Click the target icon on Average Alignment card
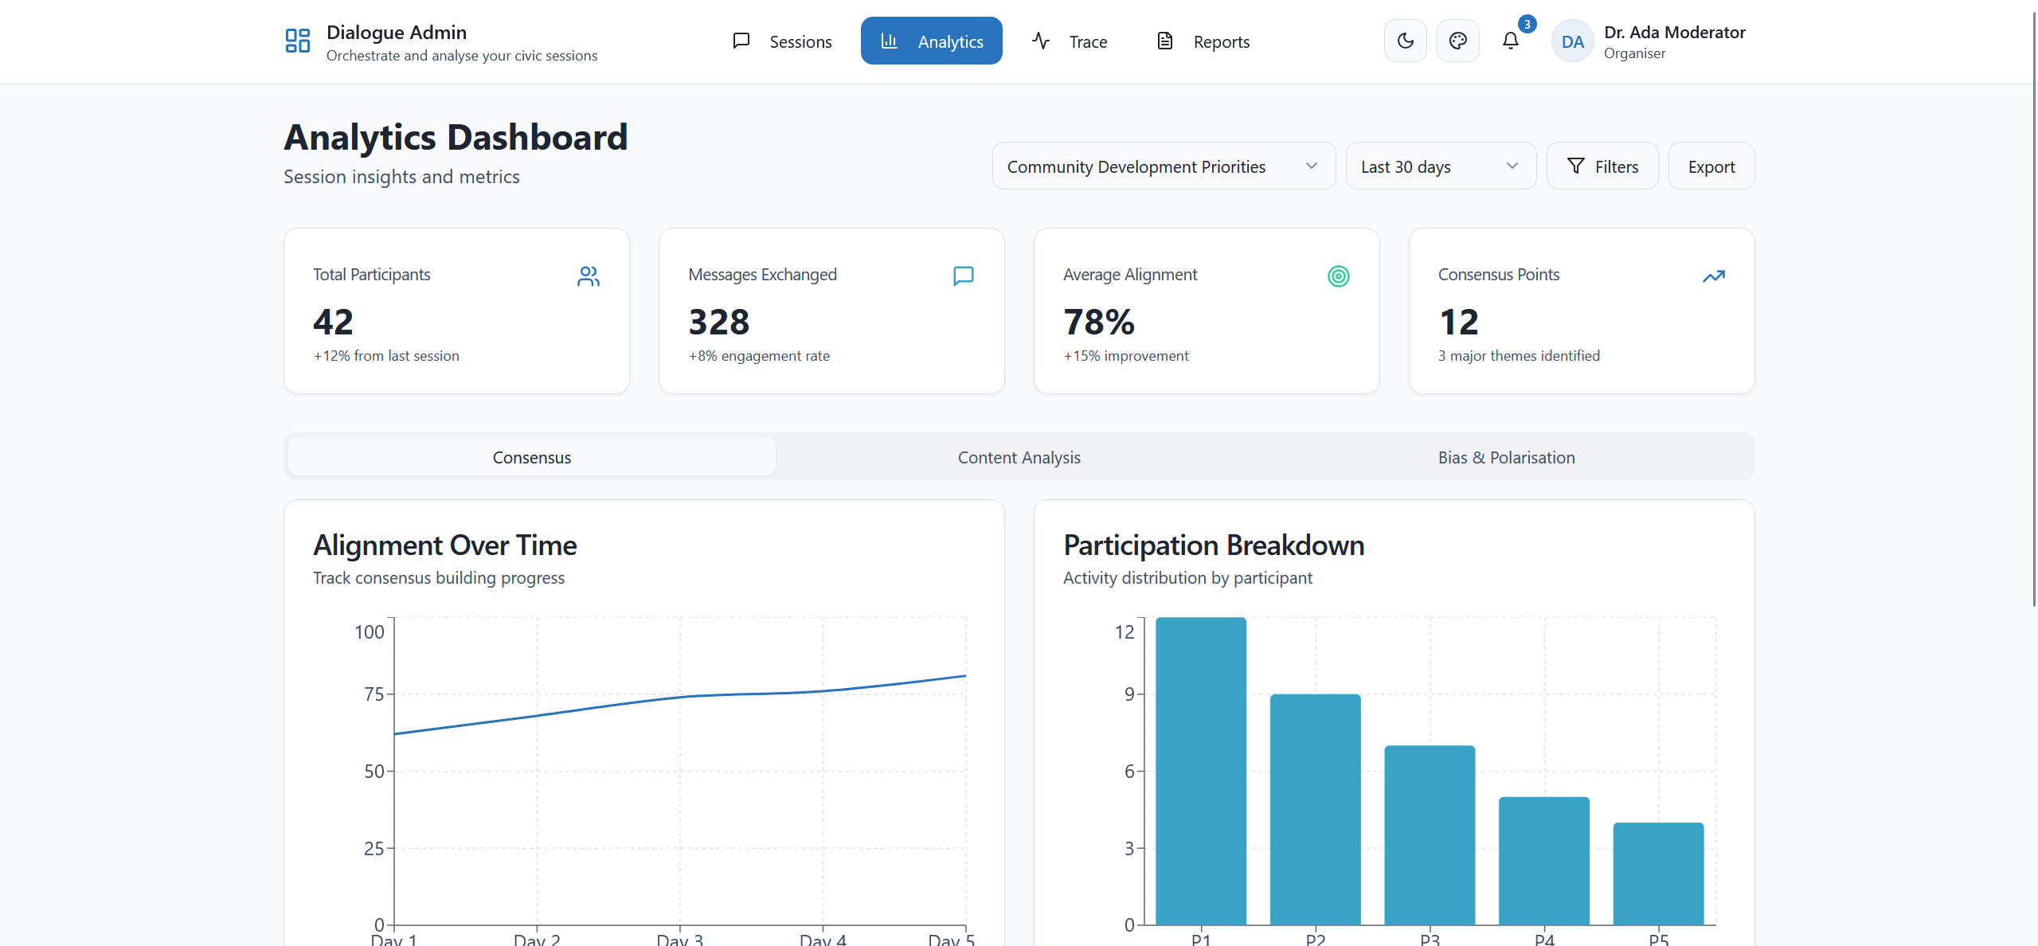This screenshot has height=946, width=2038. pos(1338,276)
